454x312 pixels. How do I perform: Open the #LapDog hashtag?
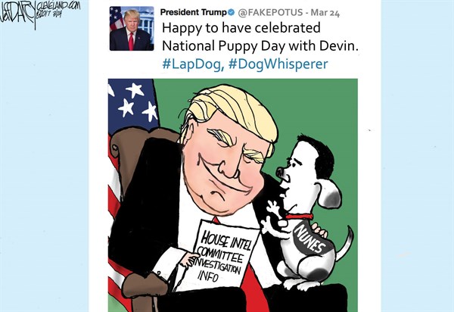pyautogui.click(x=193, y=64)
